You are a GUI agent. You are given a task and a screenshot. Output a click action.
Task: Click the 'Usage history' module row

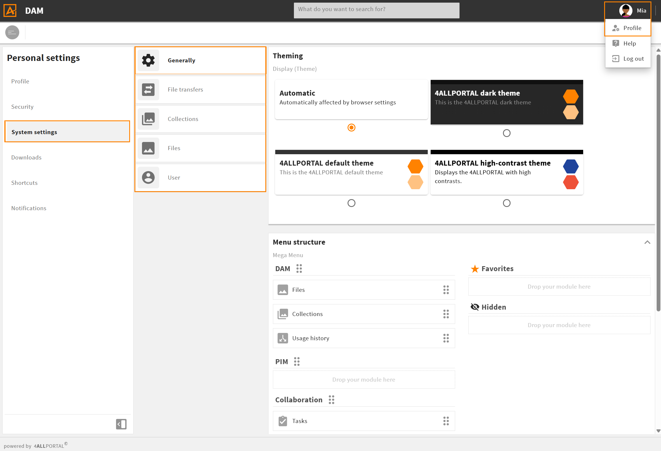(x=364, y=338)
